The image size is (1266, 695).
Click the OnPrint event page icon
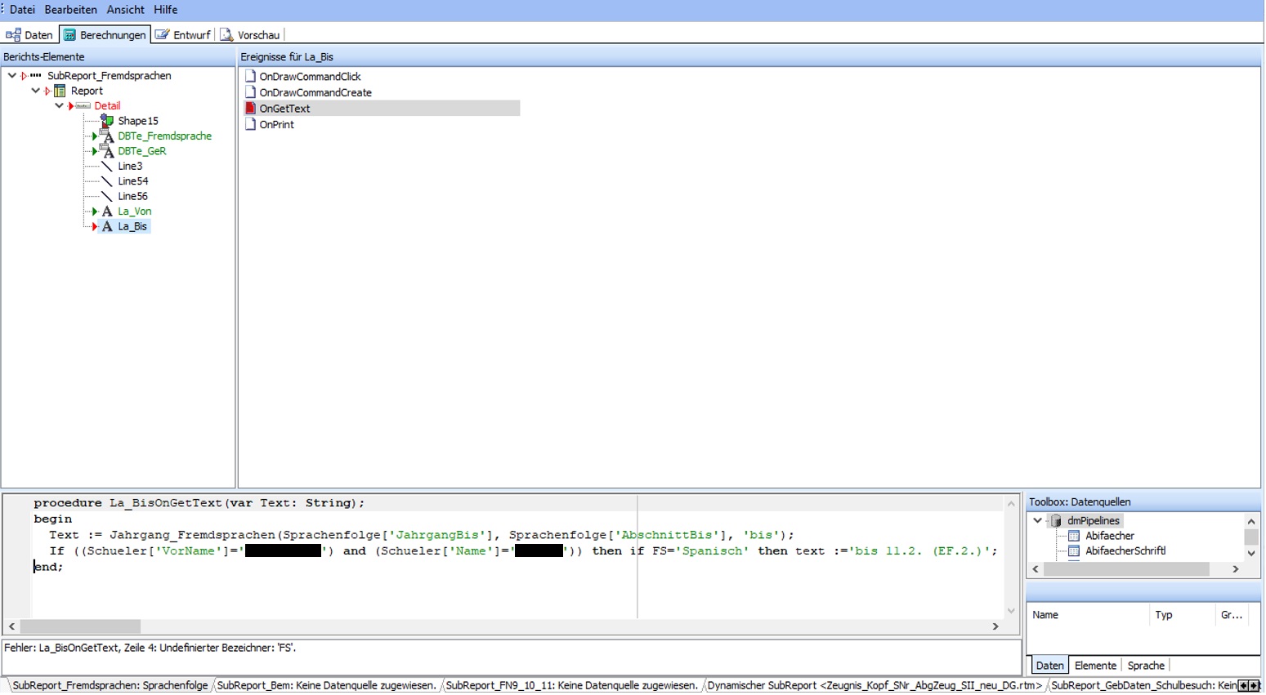[251, 125]
